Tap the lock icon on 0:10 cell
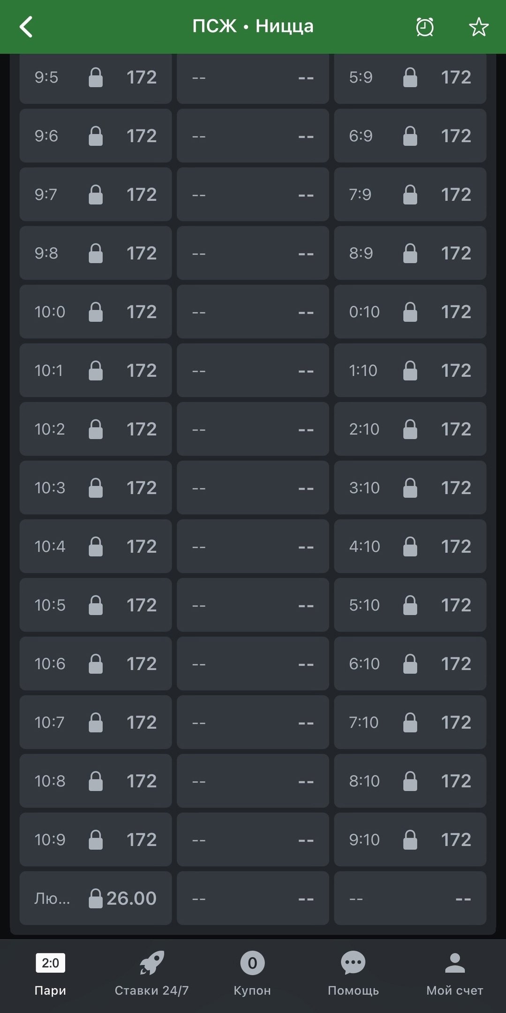 (x=410, y=312)
